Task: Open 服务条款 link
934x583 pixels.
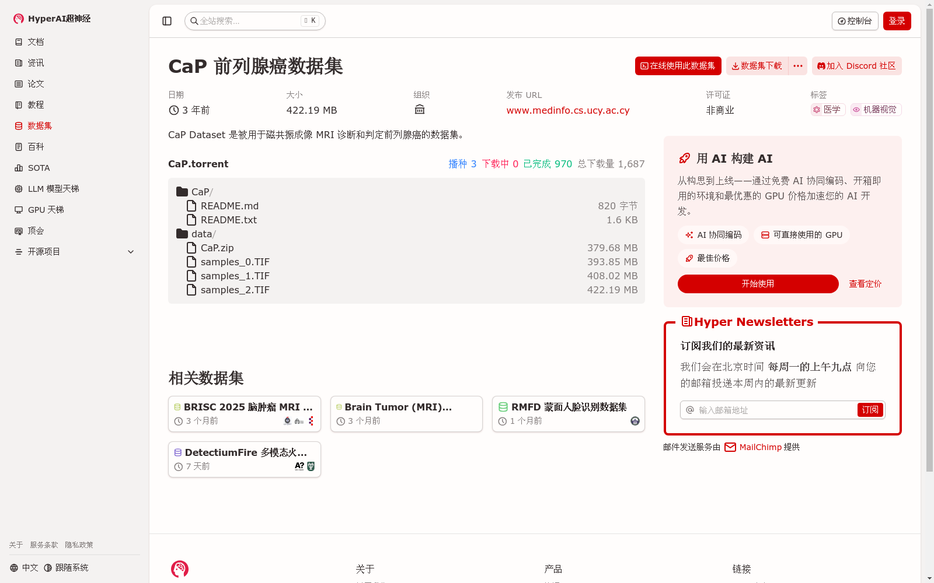Action: point(44,545)
